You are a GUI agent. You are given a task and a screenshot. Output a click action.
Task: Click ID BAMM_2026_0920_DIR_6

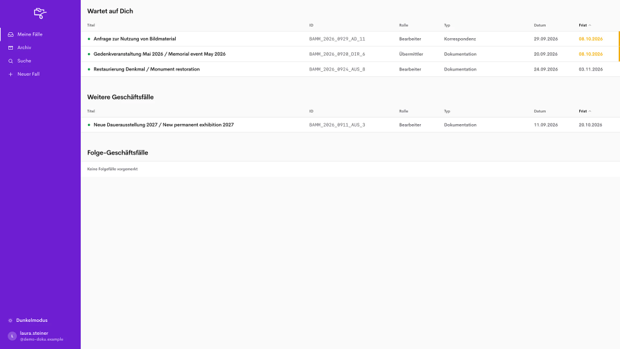[337, 54]
